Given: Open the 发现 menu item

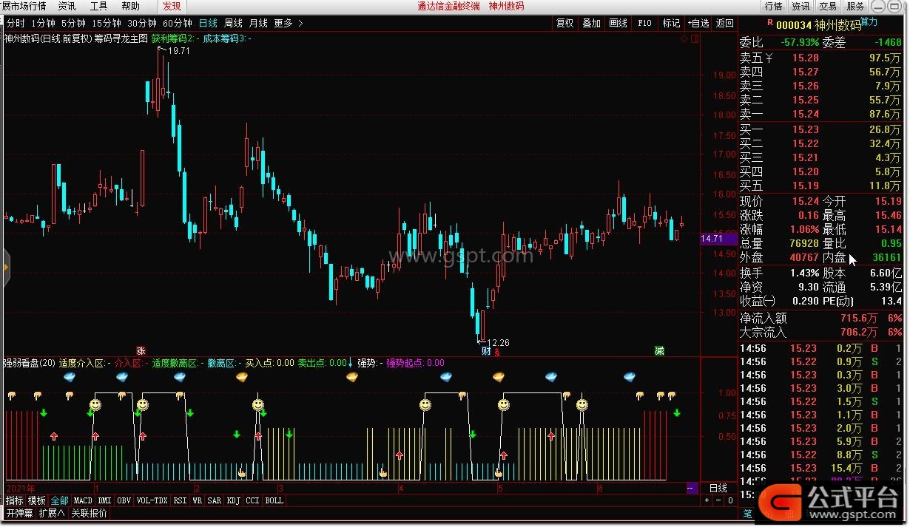Looking at the screenshot, I should [x=171, y=6].
